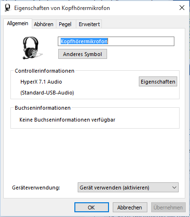The height and width of the screenshot is (217, 190).
Task: Confirm the dialog with OK
Action: [x=91, y=208]
